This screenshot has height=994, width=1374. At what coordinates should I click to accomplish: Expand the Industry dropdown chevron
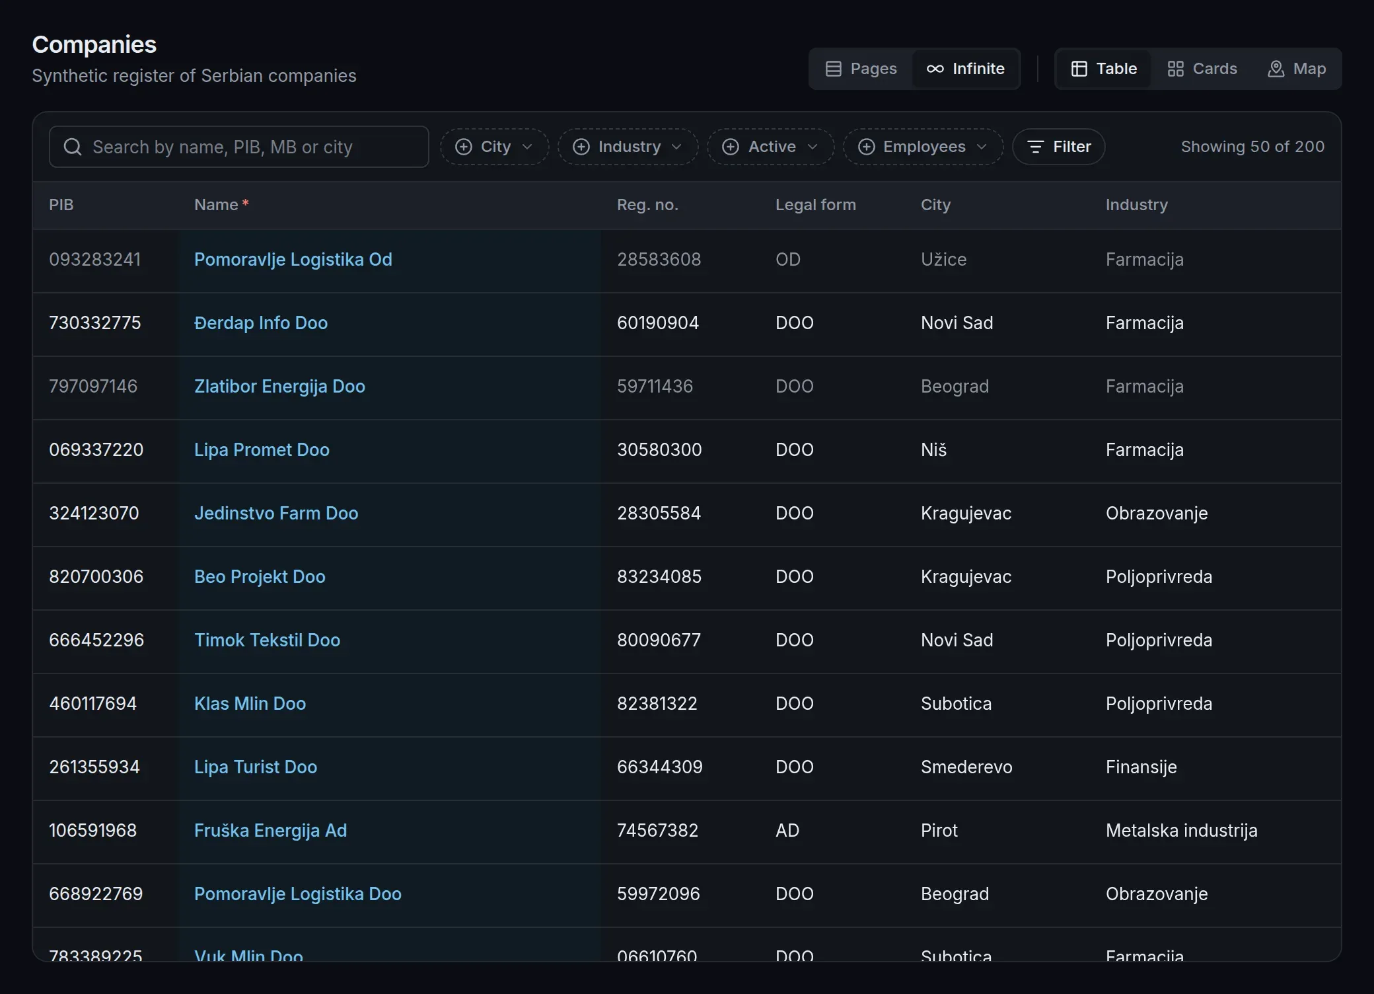click(676, 147)
